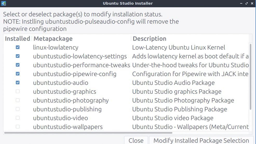Viewport: 256px width, 144px height.
Task: Click the Close button
Action: click(136, 140)
